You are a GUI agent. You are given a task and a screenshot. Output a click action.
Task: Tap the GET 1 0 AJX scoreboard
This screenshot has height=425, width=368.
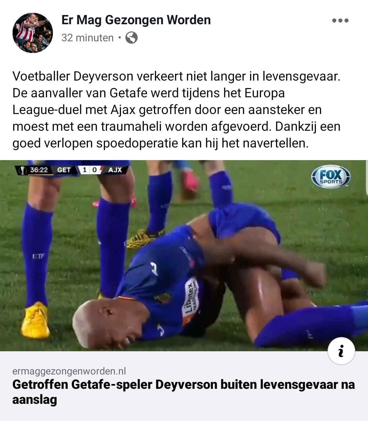[72, 170]
